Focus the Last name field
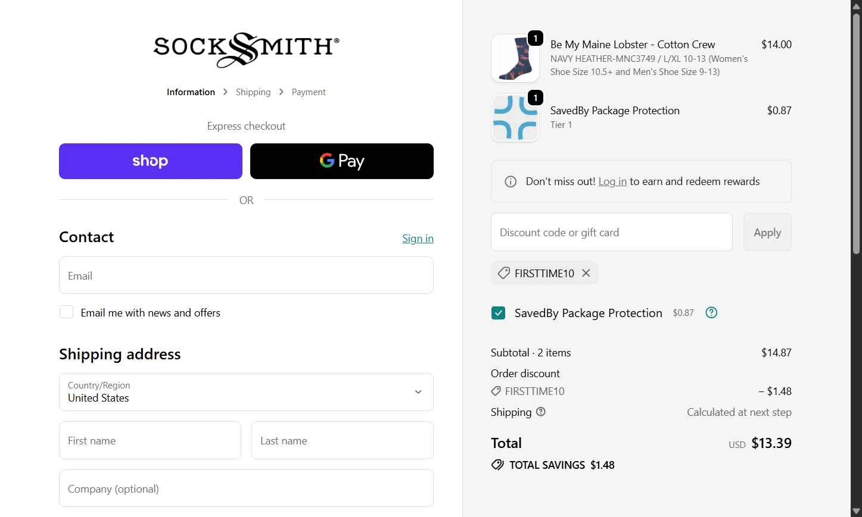Image resolution: width=862 pixels, height=517 pixels. click(x=343, y=440)
